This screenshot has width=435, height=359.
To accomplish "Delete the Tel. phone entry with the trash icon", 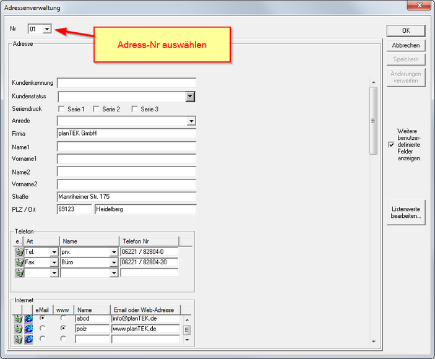I will (x=19, y=252).
